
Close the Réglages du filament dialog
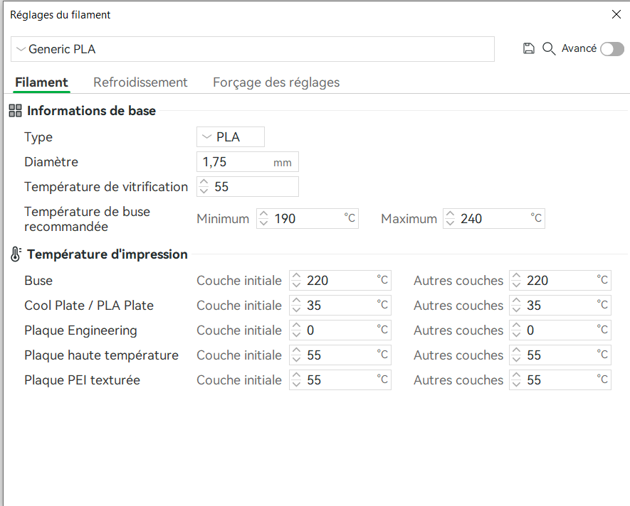coord(616,14)
